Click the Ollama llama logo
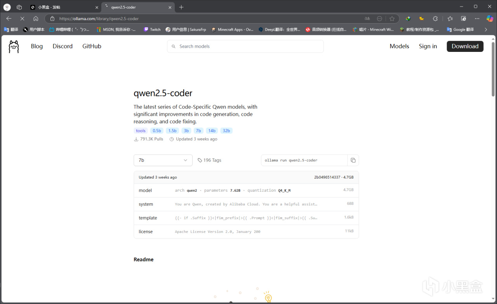The width and height of the screenshot is (497, 304). pos(14,46)
